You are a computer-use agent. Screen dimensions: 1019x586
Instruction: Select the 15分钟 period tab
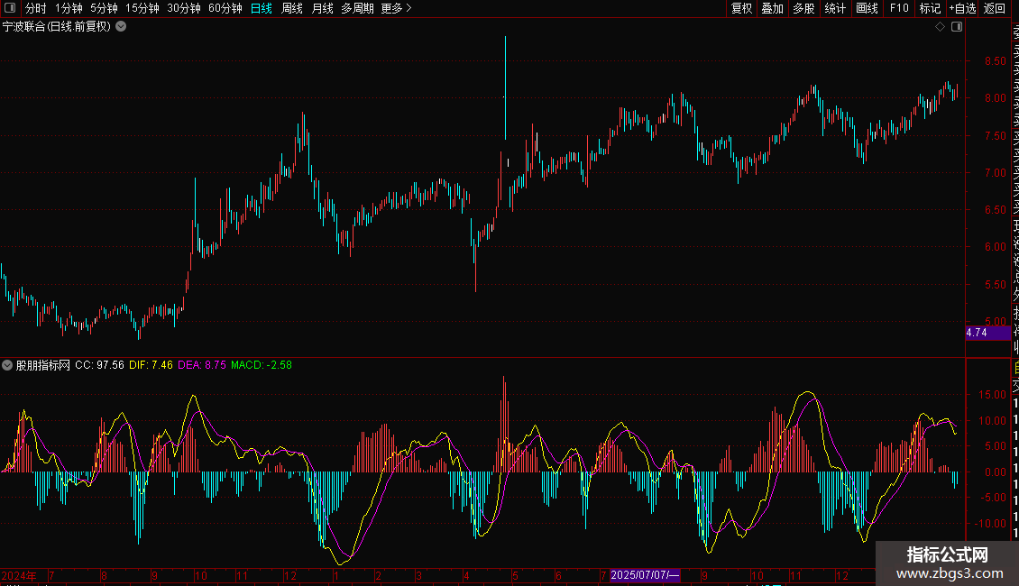(x=142, y=8)
